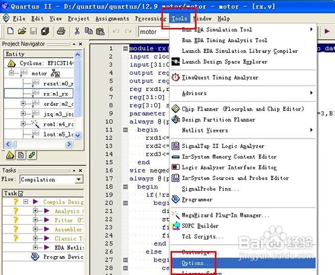Select rx:m1_rx entity in navigator
The height and width of the screenshot is (275, 335).
[x=56, y=94]
